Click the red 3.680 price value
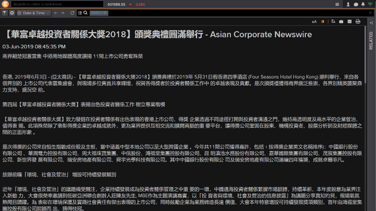376x211 pixels. pyautogui.click(x=140, y=4)
